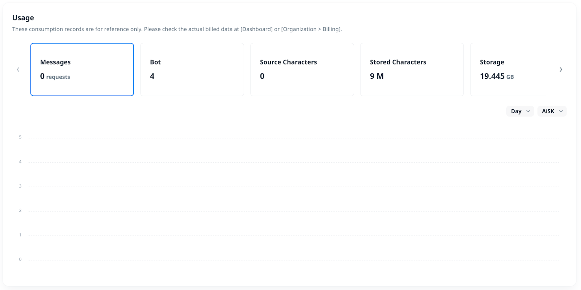Click the [Organization > Billing] reference
The width and height of the screenshot is (581, 290).
click(x=311, y=29)
